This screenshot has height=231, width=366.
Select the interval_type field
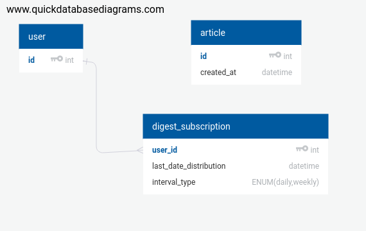pos(236,182)
